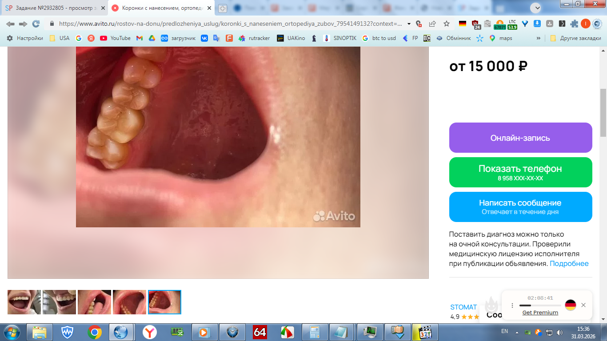Viewport: 607px width, 341px height.
Task: Click the EN language indicator
Action: click(504, 331)
